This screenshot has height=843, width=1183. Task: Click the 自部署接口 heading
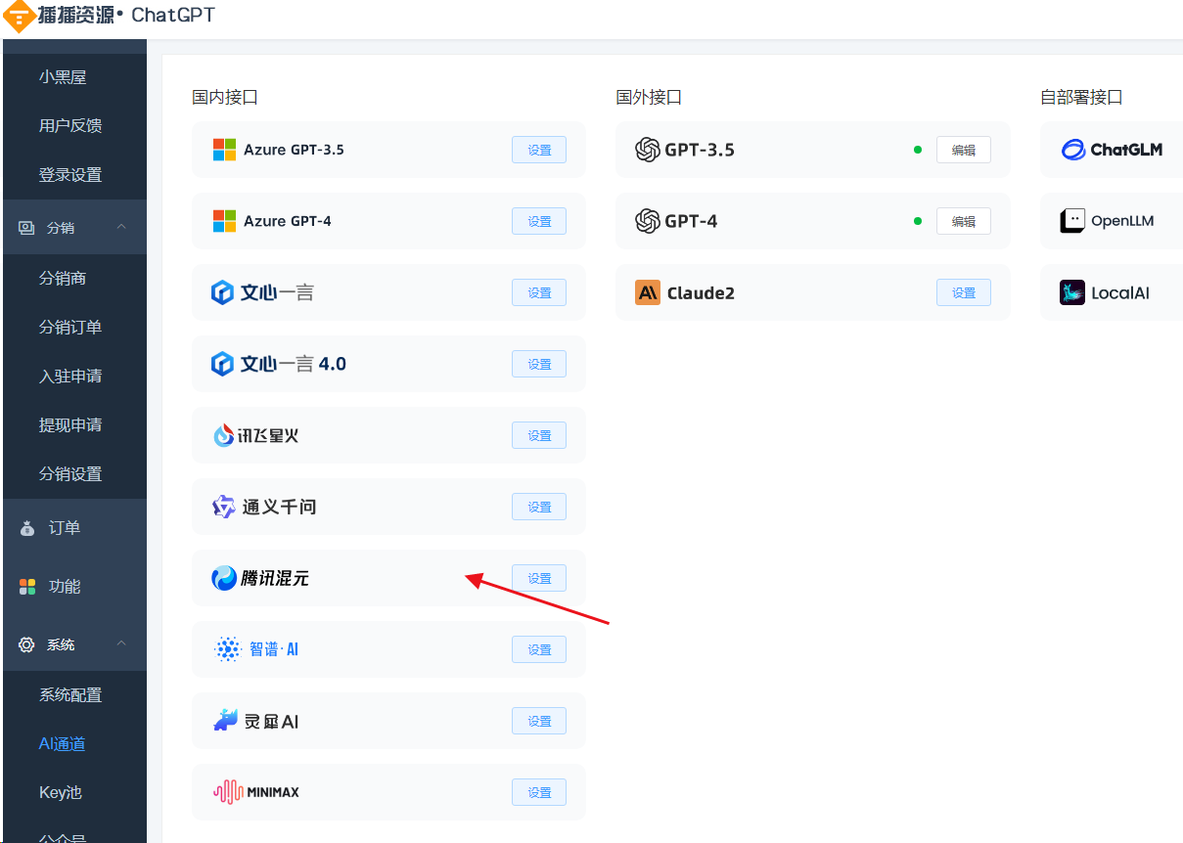[1081, 97]
